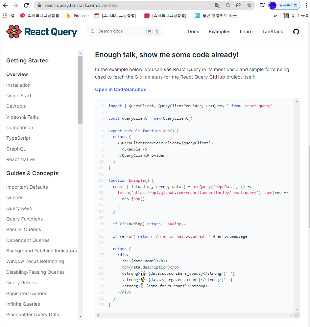Open the Learn menu item
This screenshot has height=327, width=310.
point(246,32)
